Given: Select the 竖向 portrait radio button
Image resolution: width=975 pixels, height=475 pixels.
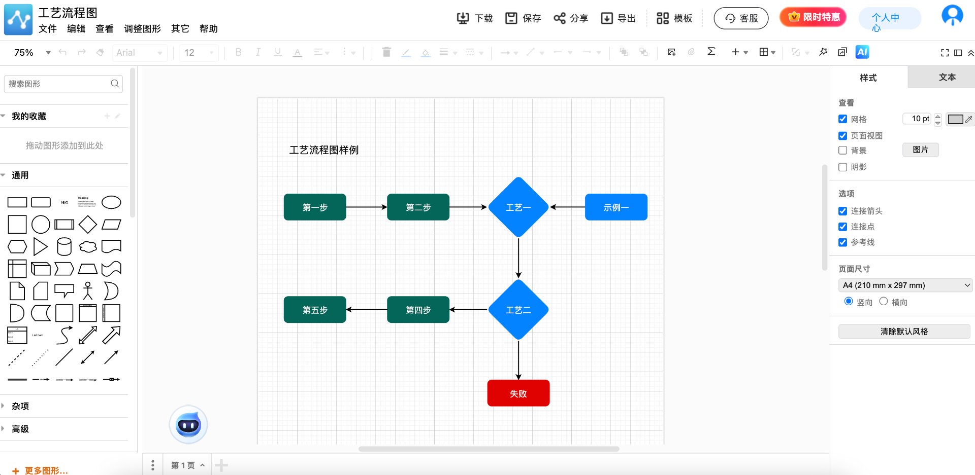Looking at the screenshot, I should 849,301.
